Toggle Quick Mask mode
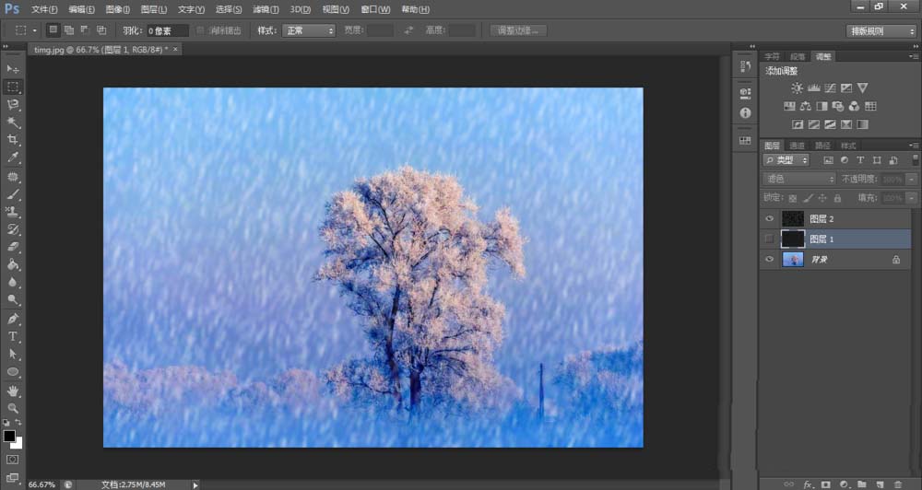 13,460
